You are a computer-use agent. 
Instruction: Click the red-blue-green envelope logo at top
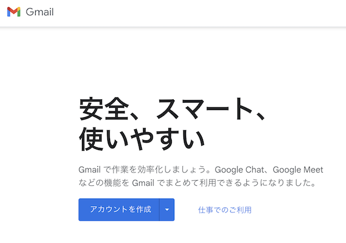pos(14,12)
